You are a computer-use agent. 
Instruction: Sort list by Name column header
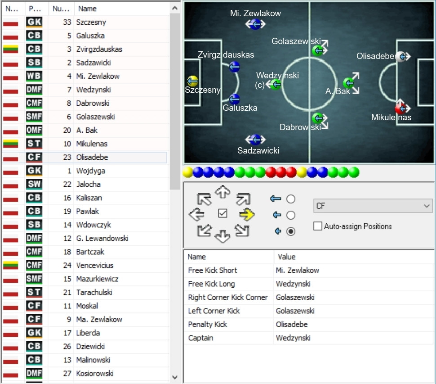(122, 9)
